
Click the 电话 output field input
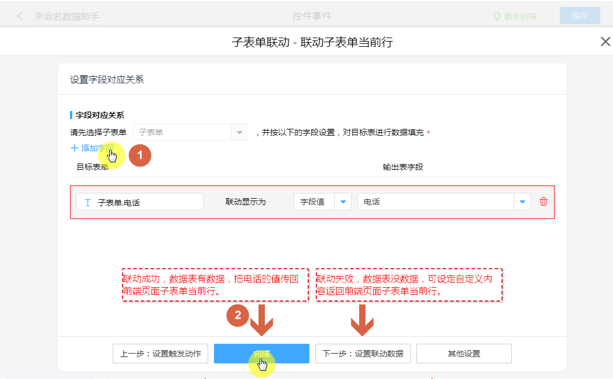tap(435, 202)
